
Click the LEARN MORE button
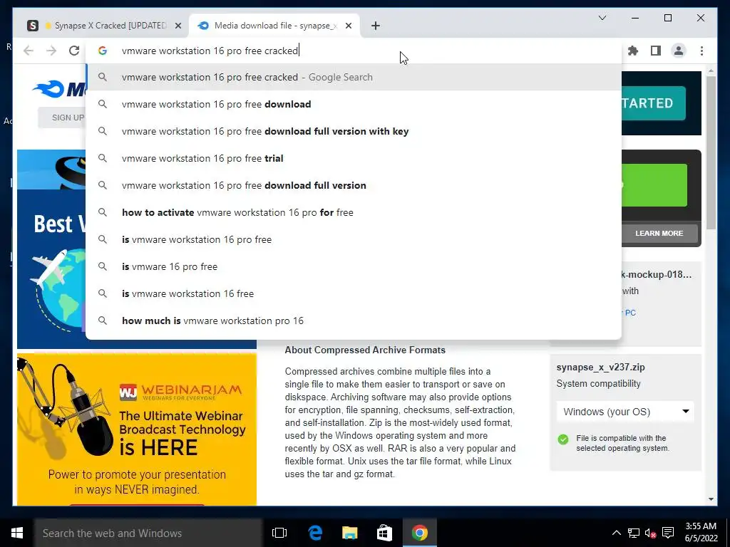659,233
